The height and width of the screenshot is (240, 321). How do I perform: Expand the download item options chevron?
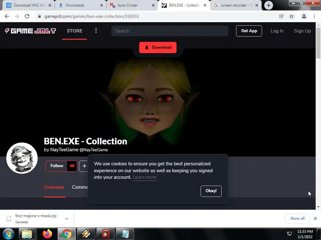pos(67,219)
